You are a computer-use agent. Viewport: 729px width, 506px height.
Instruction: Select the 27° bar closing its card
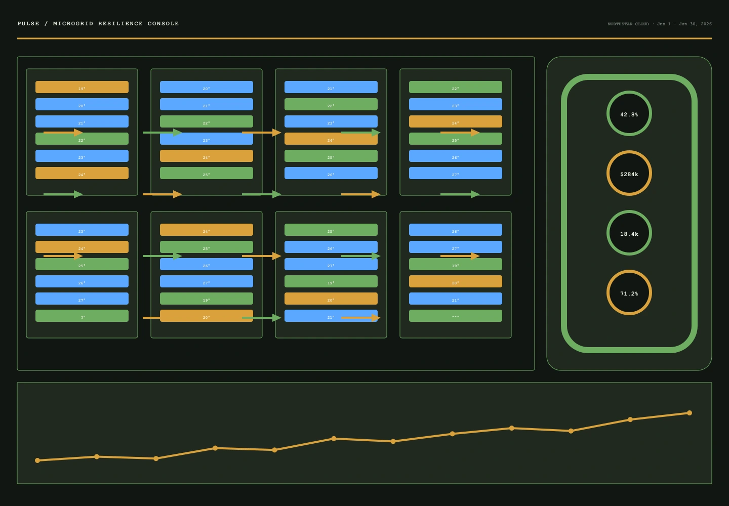point(456,173)
